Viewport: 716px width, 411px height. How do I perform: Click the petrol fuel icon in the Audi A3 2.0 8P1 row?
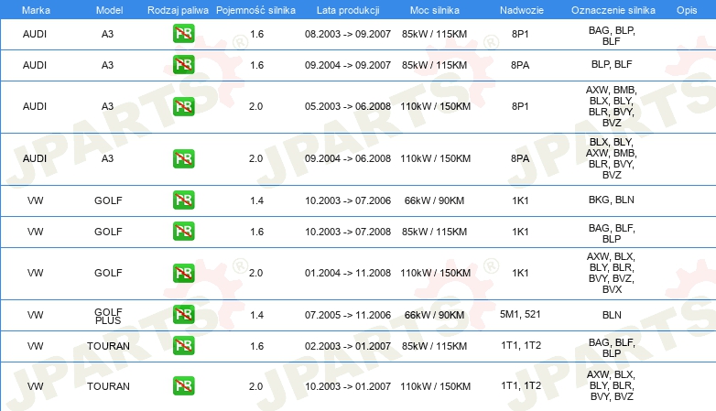click(x=183, y=106)
